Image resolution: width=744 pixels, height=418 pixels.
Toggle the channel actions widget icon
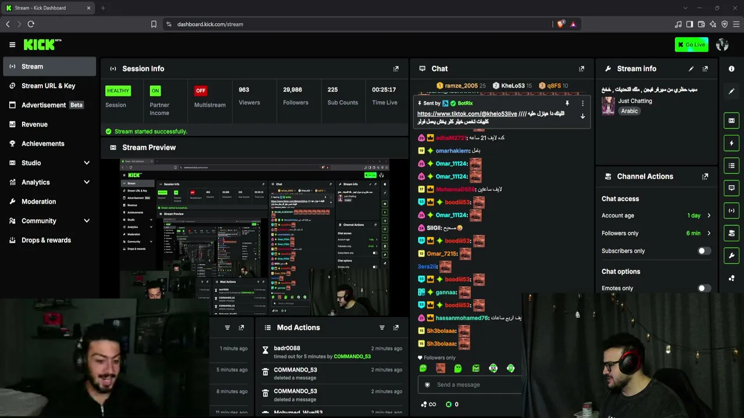click(732, 233)
